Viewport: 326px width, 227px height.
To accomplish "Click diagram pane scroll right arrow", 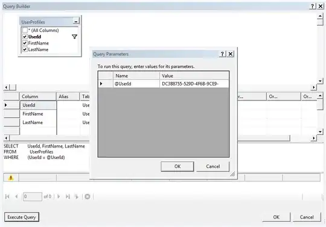I will pos(314,87).
